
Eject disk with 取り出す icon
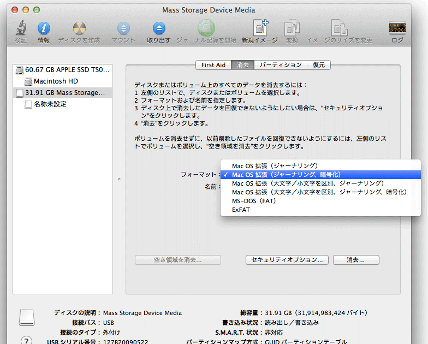[159, 28]
